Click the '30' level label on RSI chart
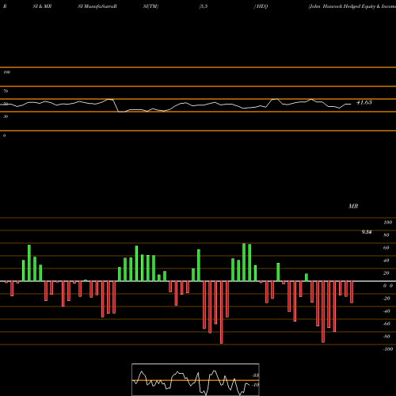Viewport: 396px width, 396px height. [6, 116]
